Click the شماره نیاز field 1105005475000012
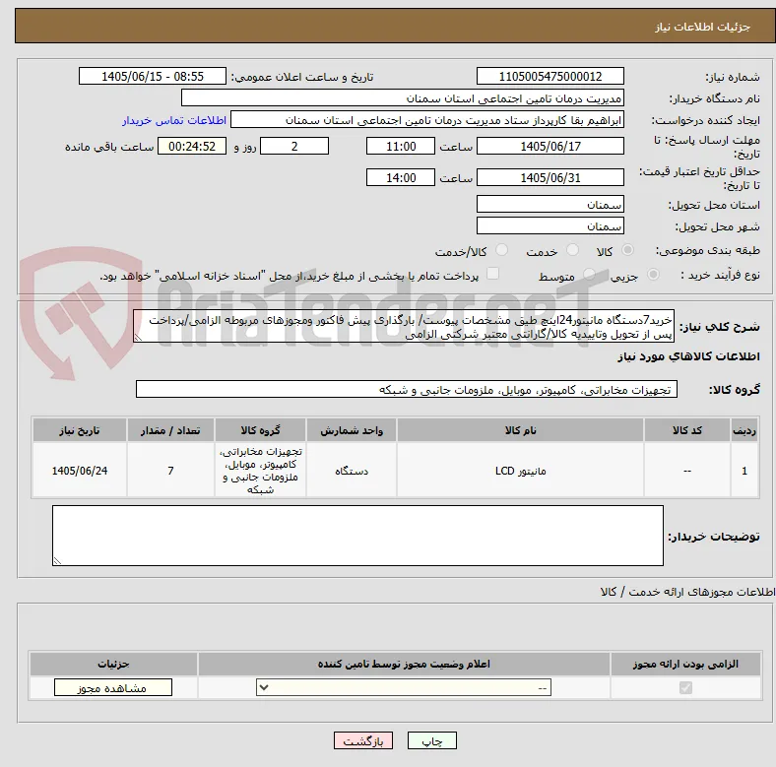 point(550,76)
